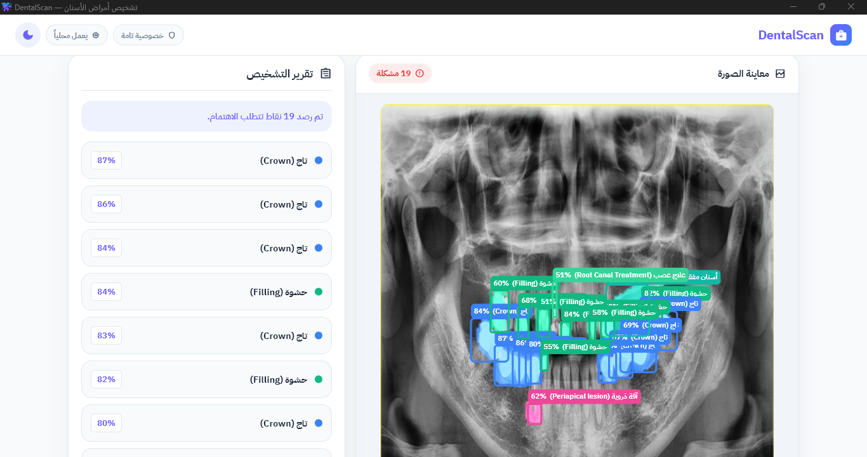The width and height of the screenshot is (867, 457).
Task: Click the DentalScan app icon in title bar
Action: pyautogui.click(x=7, y=7)
